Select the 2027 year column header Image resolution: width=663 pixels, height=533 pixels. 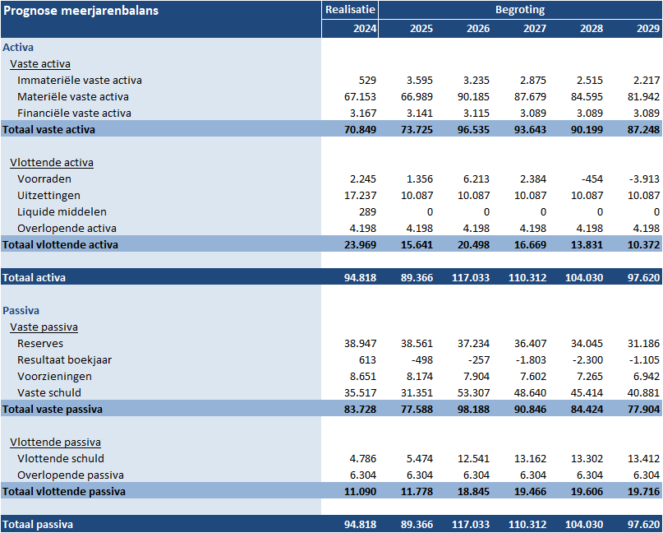(x=534, y=29)
